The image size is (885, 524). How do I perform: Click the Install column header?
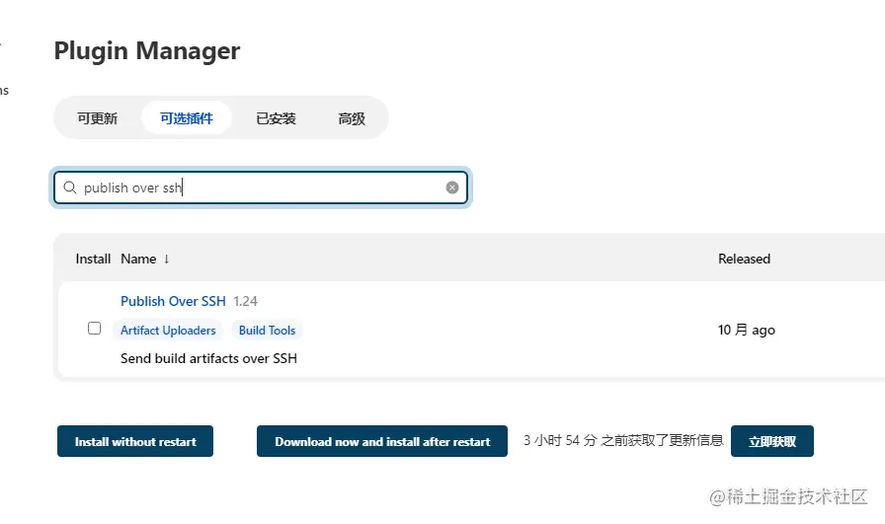[x=93, y=259]
